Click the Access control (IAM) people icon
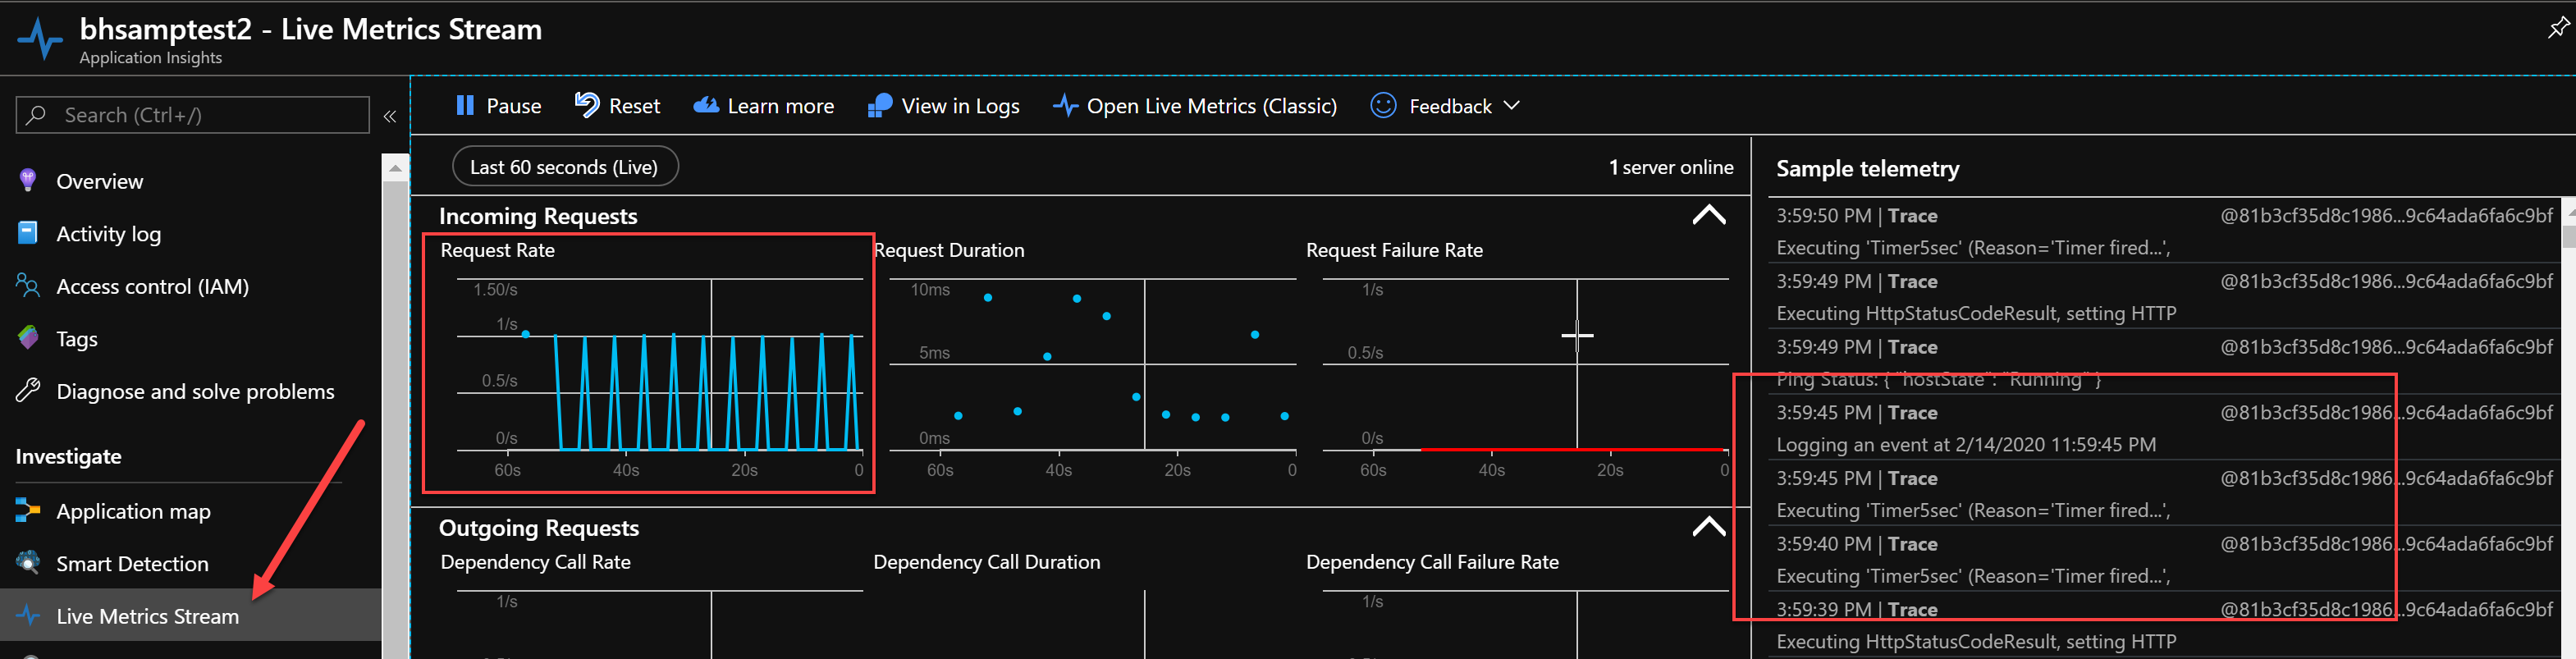This screenshot has width=2576, height=659. tap(28, 286)
